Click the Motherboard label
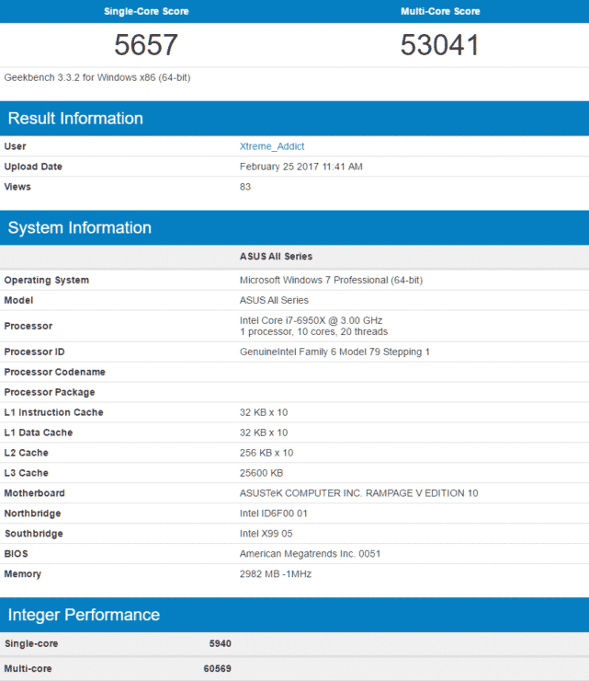Image resolution: width=589 pixels, height=681 pixels. tap(34, 493)
